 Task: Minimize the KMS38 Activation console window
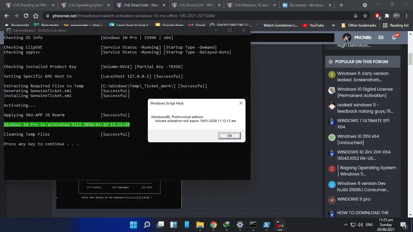pos(216,30)
